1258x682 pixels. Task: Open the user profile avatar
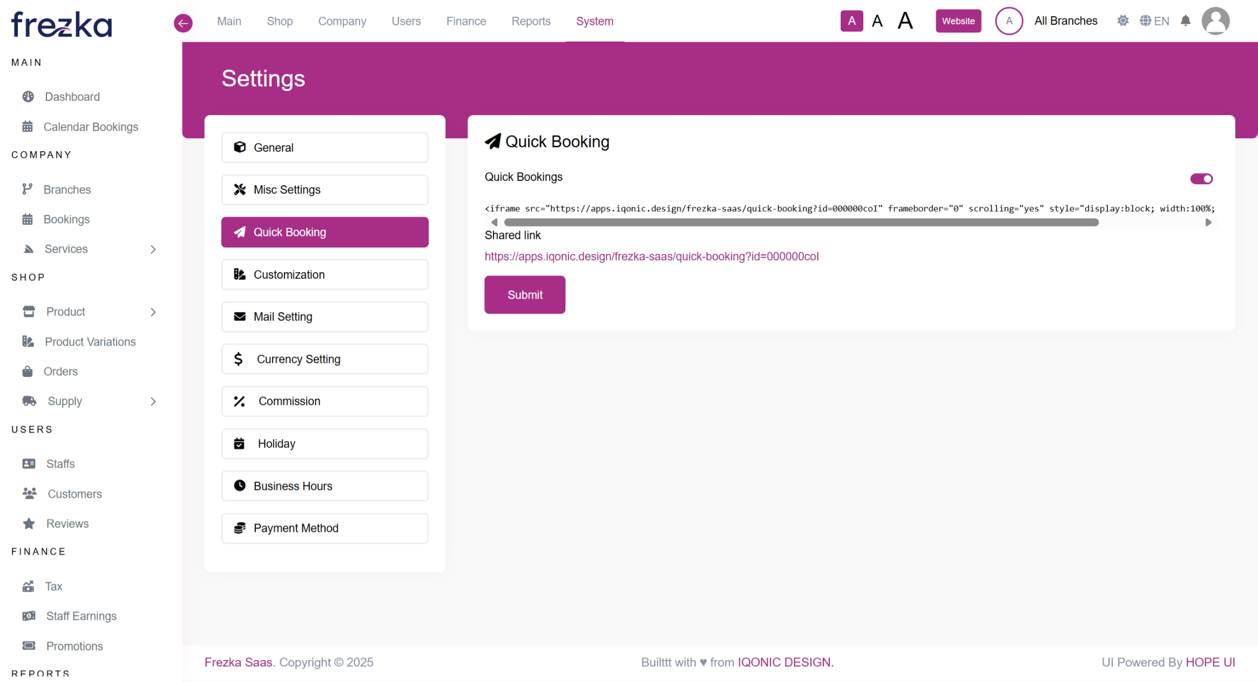(x=1215, y=21)
